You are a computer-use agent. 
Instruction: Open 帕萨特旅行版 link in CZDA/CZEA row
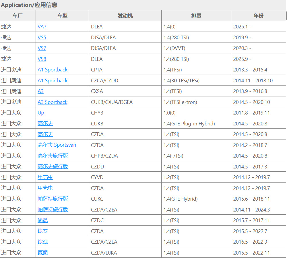(53, 209)
